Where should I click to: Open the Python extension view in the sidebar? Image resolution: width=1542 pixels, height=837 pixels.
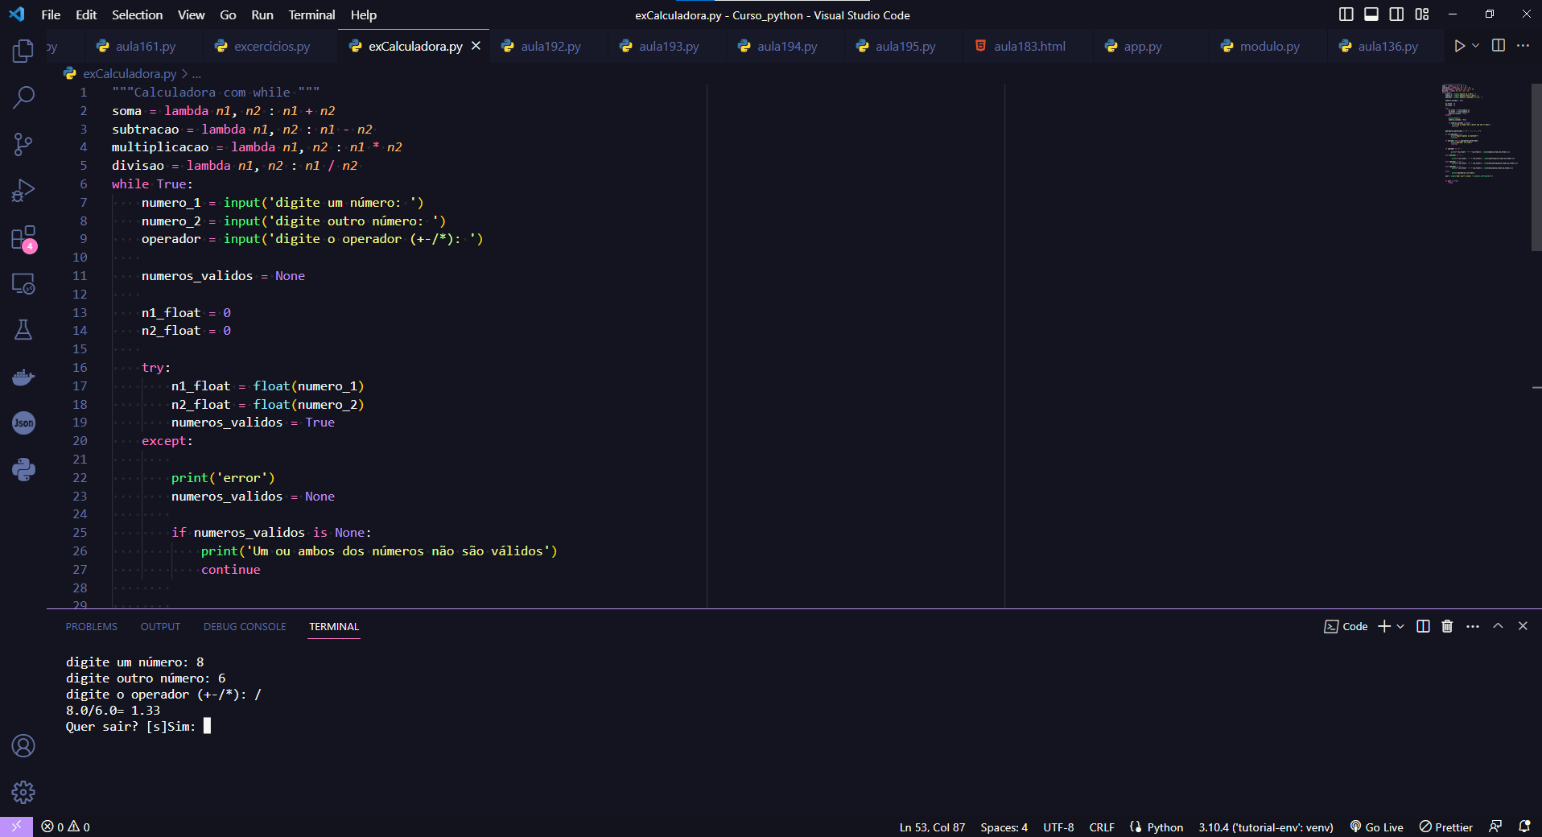23,469
